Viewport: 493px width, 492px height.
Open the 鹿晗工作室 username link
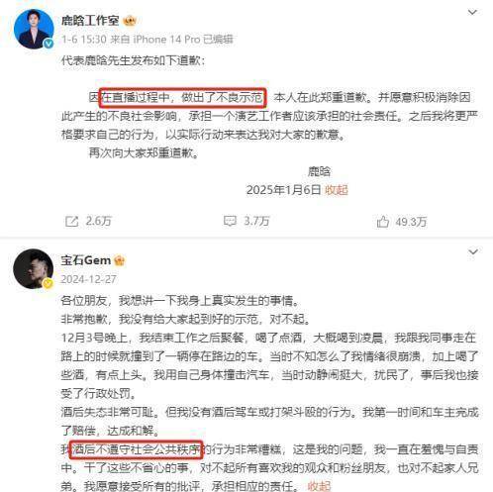click(90, 21)
